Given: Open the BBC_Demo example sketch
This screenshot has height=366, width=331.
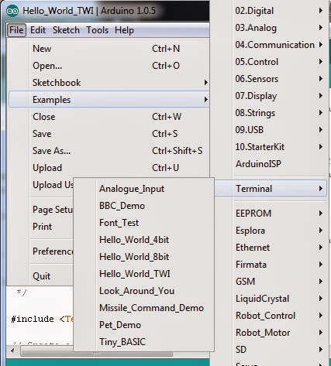Looking at the screenshot, I should tap(144, 206).
